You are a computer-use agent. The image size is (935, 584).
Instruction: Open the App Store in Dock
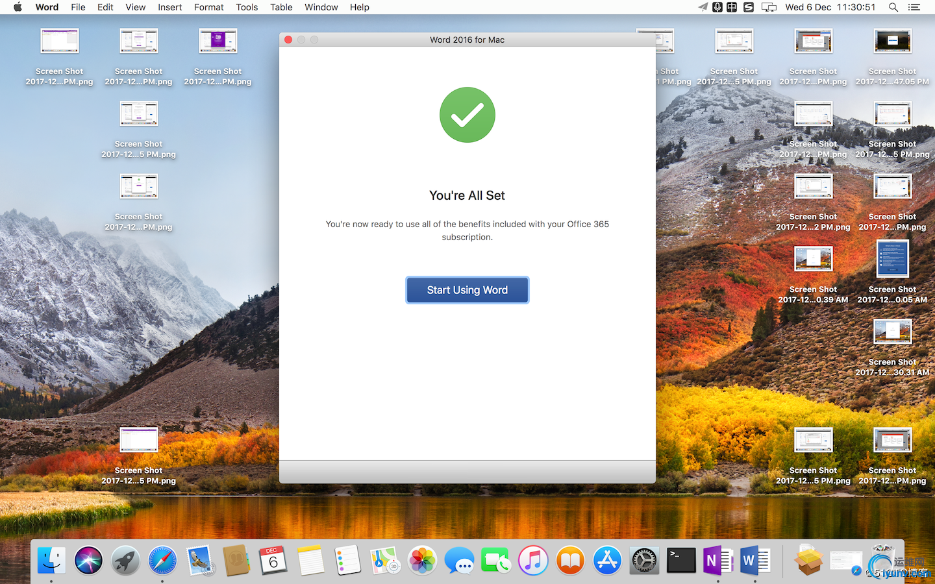pos(607,561)
